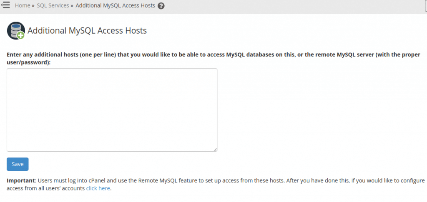
Task: Click the partially visible box at top-right edge
Action: [426, 5]
